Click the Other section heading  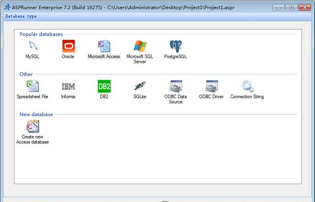click(x=26, y=75)
